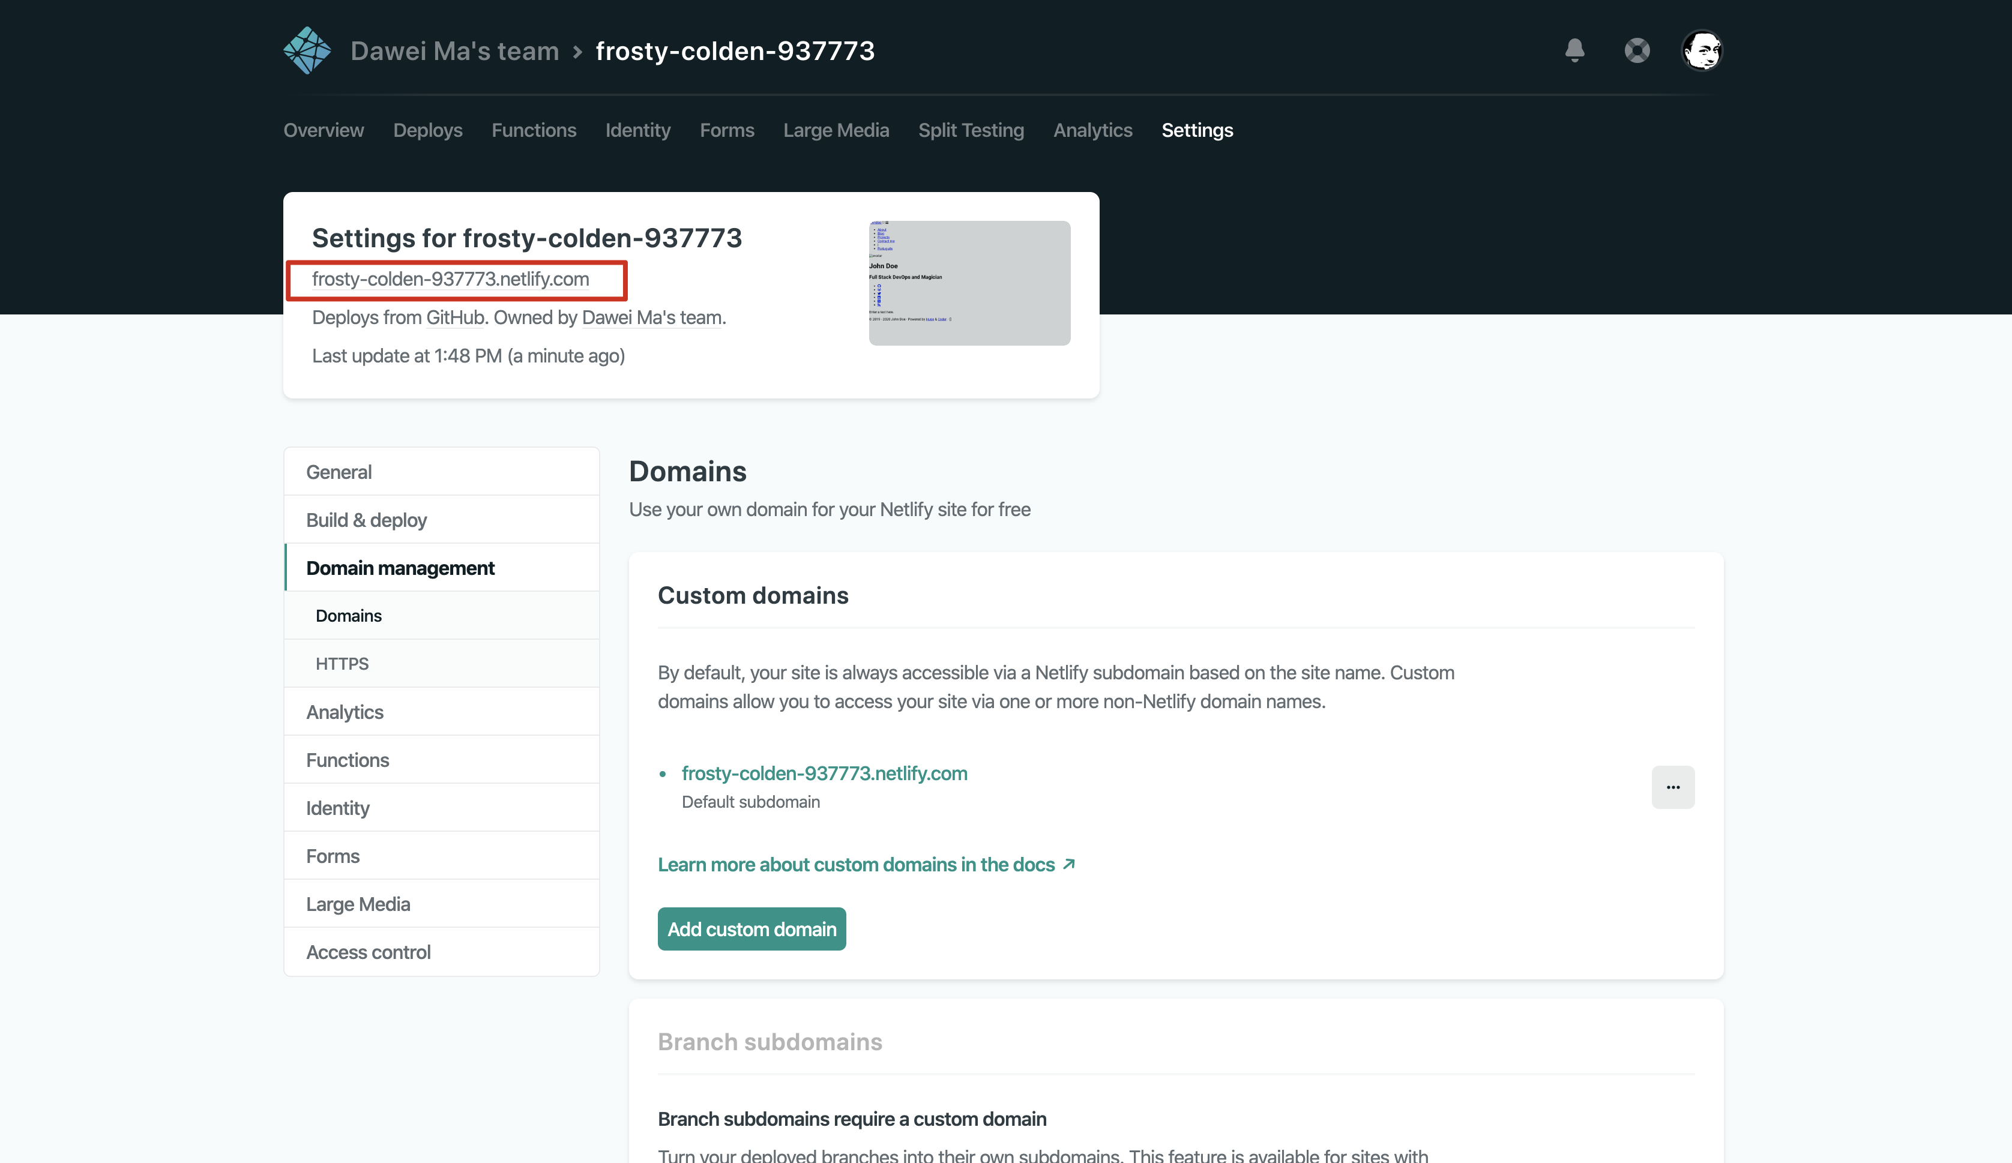Image resolution: width=2012 pixels, height=1163 pixels.
Task: Click the GitHub link in site card
Action: [x=455, y=317]
